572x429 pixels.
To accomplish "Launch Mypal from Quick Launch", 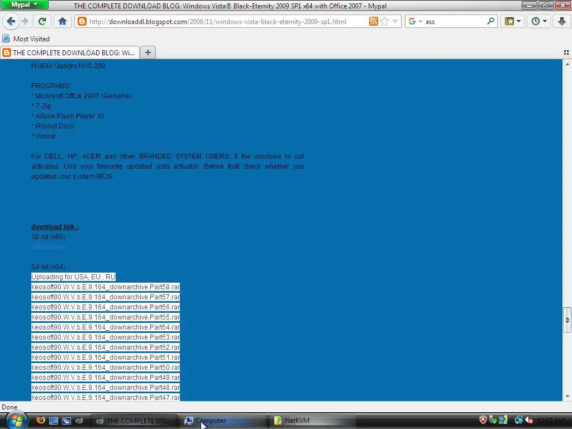I will pyautogui.click(x=79, y=421).
